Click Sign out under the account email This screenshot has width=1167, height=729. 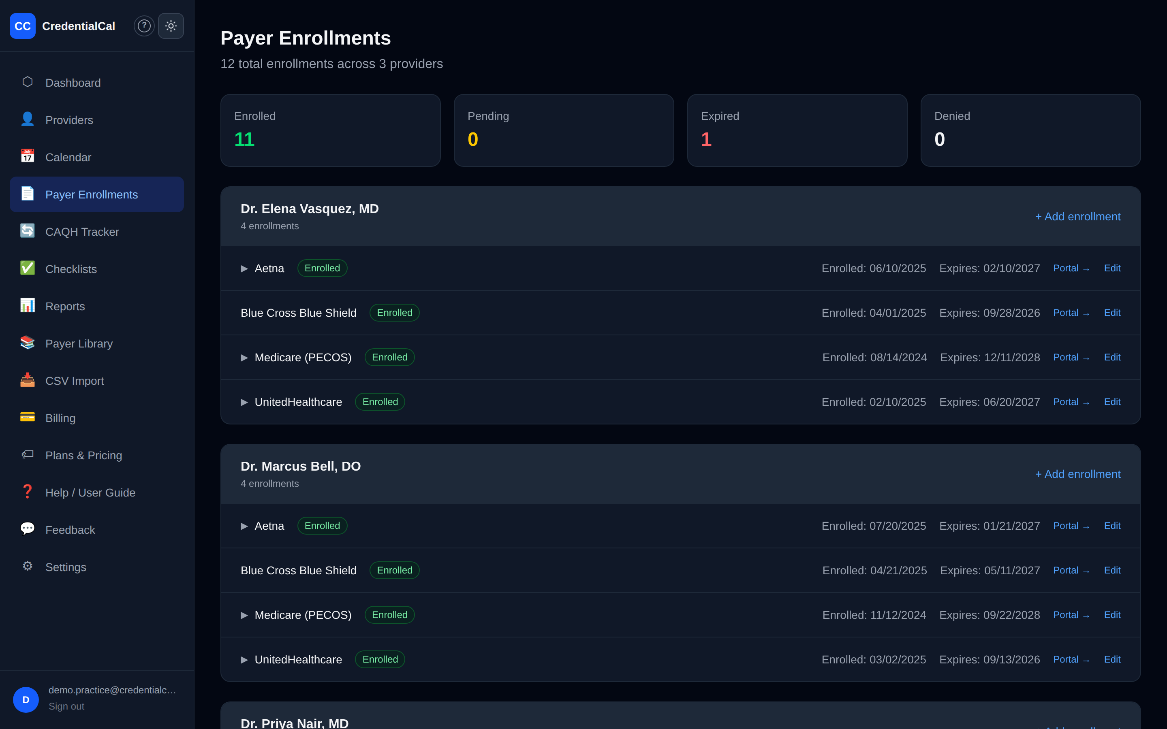click(x=66, y=706)
